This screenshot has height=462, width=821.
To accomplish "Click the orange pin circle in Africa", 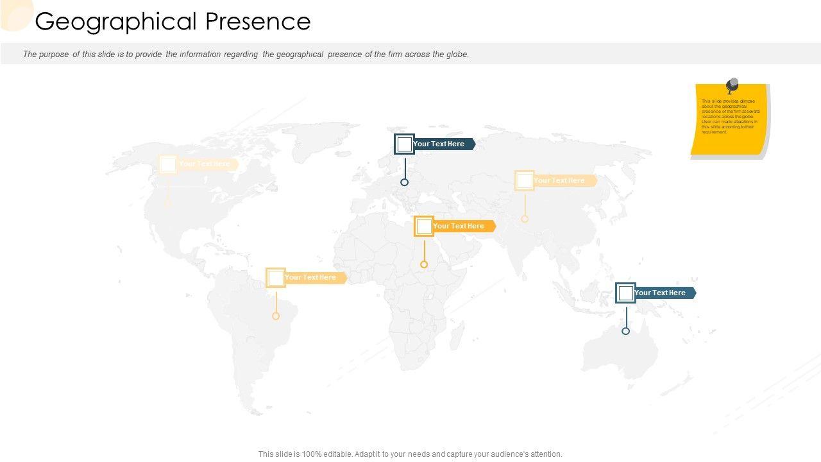I will (424, 264).
